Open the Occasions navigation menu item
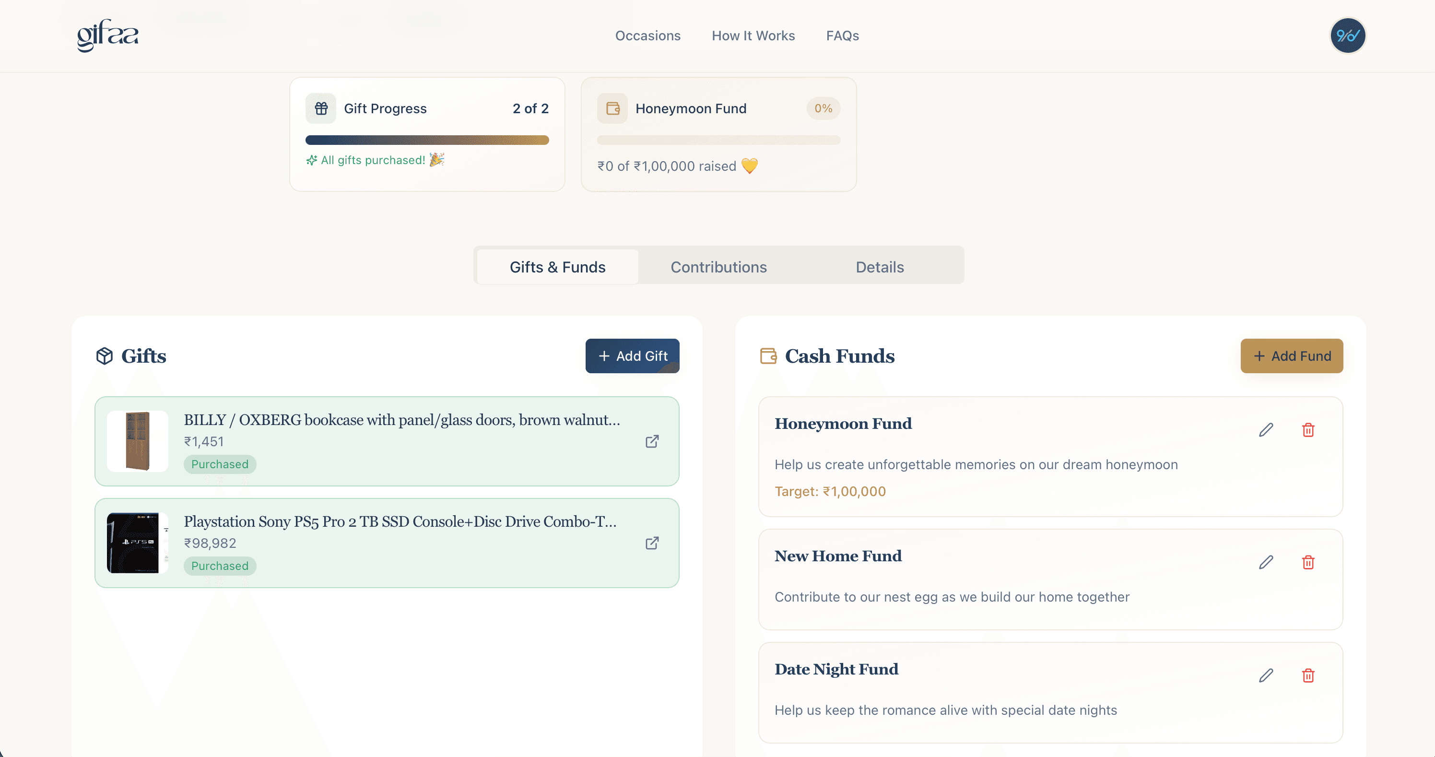The image size is (1435, 757). click(x=648, y=35)
